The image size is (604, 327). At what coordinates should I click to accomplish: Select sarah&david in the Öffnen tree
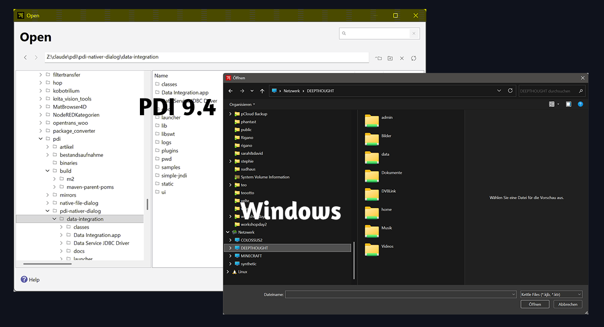(252, 153)
